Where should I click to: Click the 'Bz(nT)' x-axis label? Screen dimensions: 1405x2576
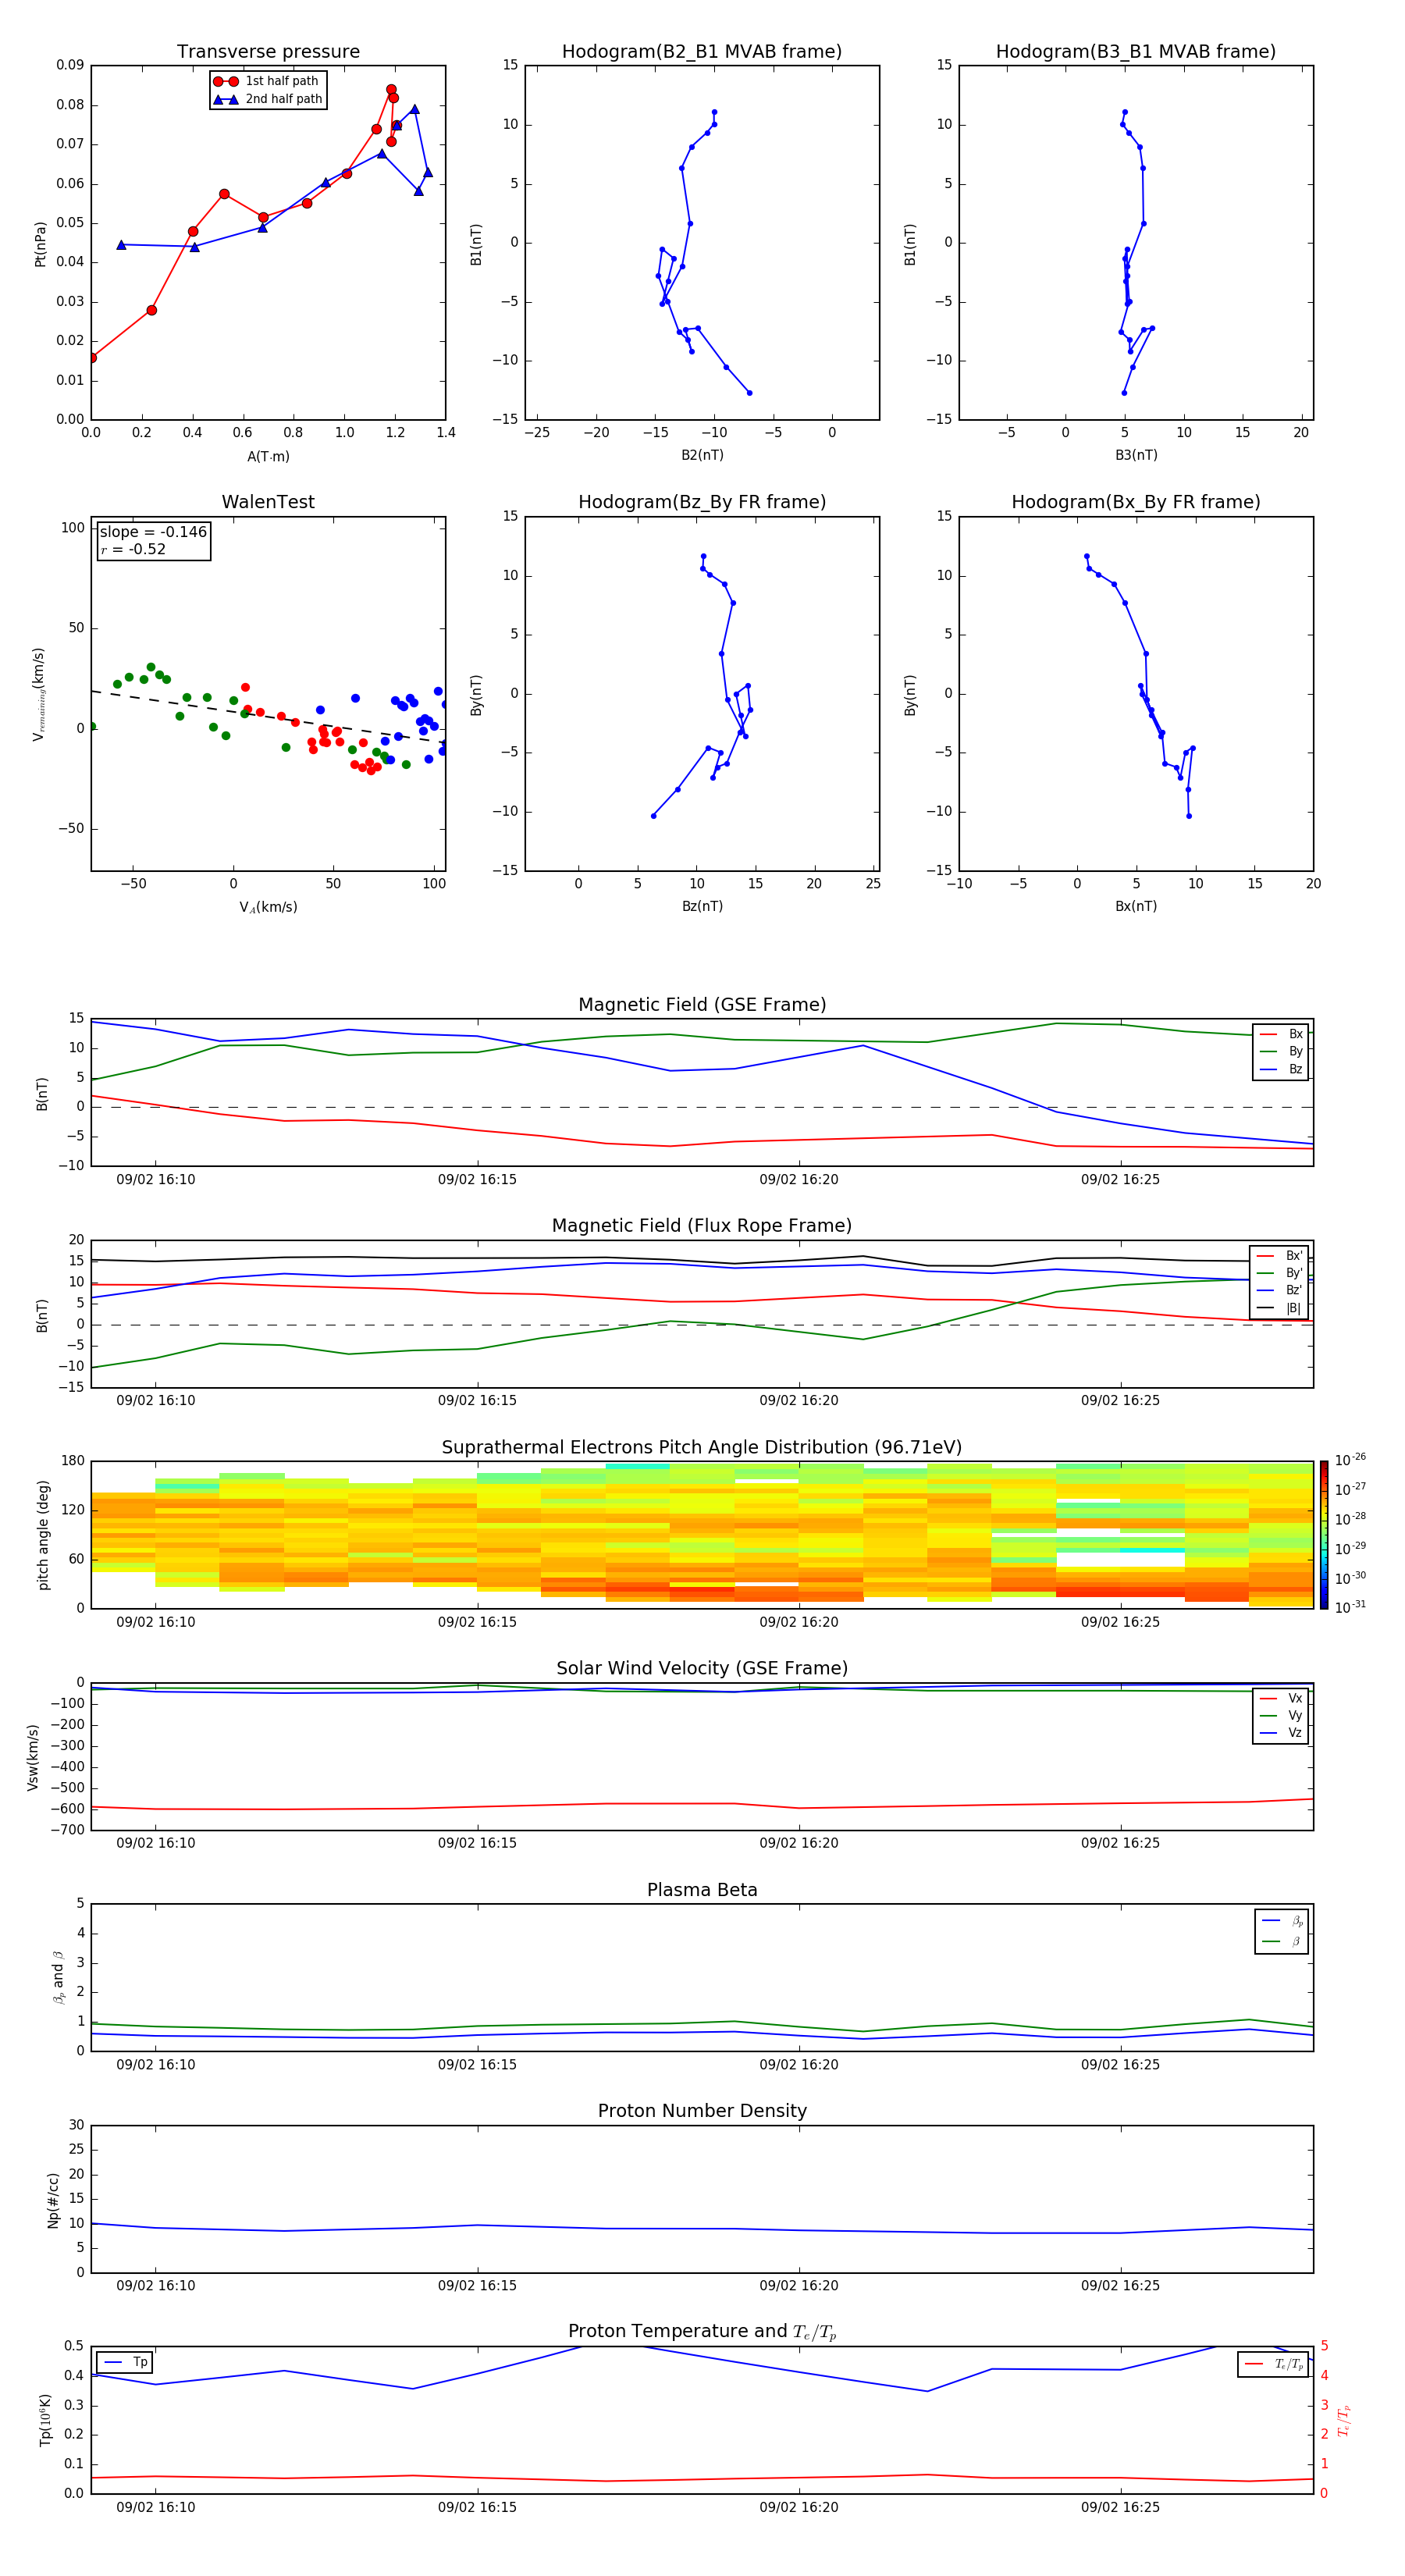[x=702, y=906]
